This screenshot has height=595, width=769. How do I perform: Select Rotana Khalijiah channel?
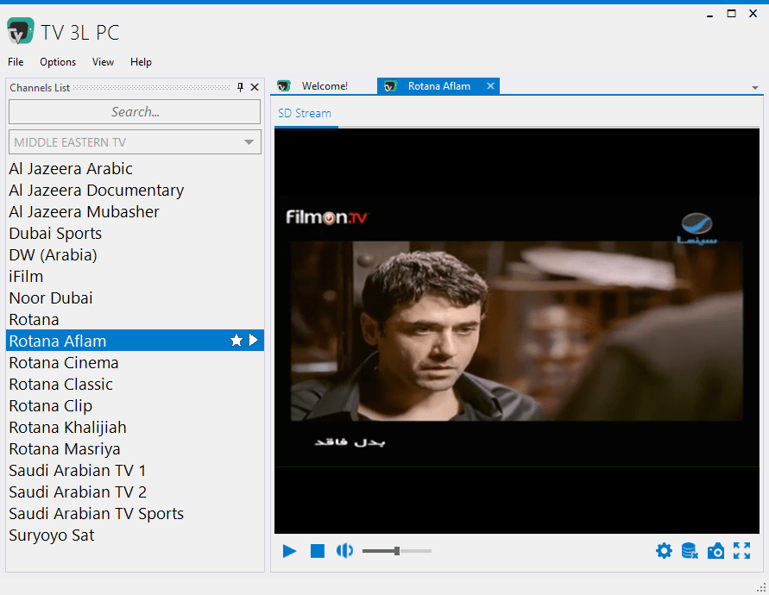click(x=135, y=428)
